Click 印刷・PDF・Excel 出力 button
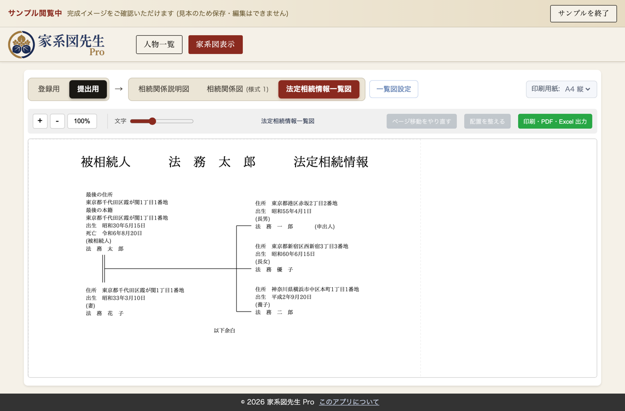Viewport: 625px width, 411px height. click(555, 121)
